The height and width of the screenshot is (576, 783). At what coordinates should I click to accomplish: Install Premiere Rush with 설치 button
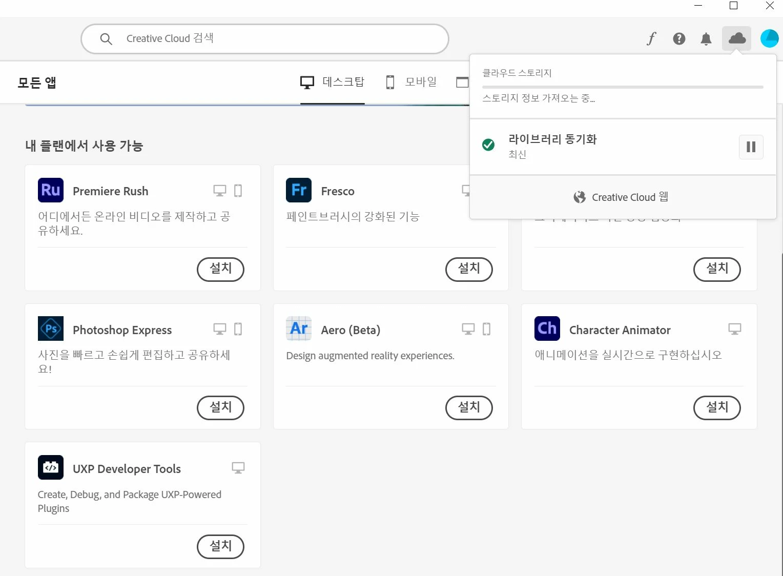221,269
